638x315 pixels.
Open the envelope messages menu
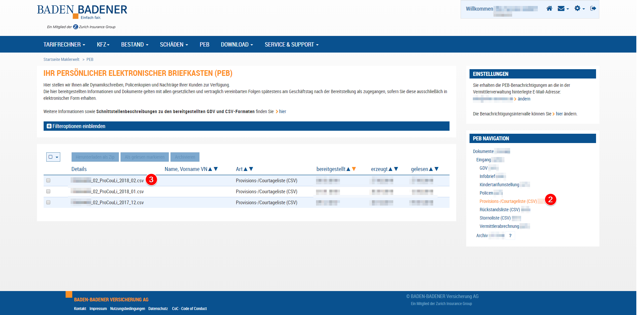point(563,8)
